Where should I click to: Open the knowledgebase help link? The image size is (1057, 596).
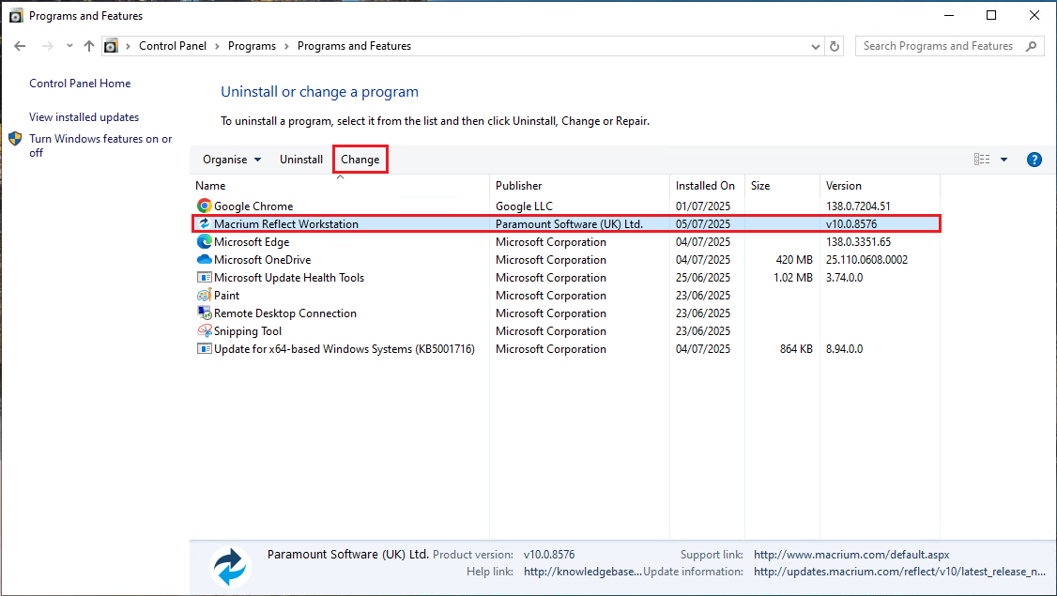[x=582, y=572]
